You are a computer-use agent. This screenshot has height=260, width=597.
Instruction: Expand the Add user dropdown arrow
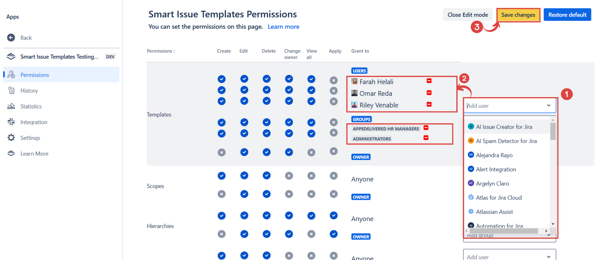pyautogui.click(x=548, y=106)
